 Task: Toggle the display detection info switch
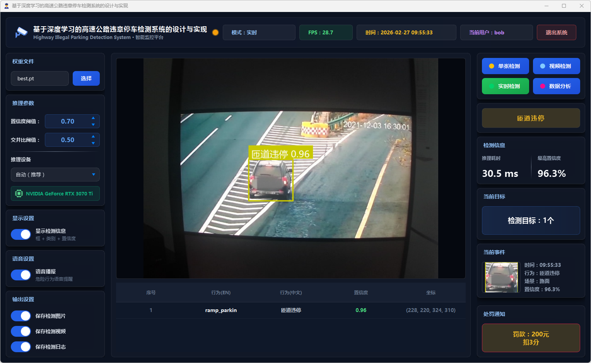click(21, 234)
